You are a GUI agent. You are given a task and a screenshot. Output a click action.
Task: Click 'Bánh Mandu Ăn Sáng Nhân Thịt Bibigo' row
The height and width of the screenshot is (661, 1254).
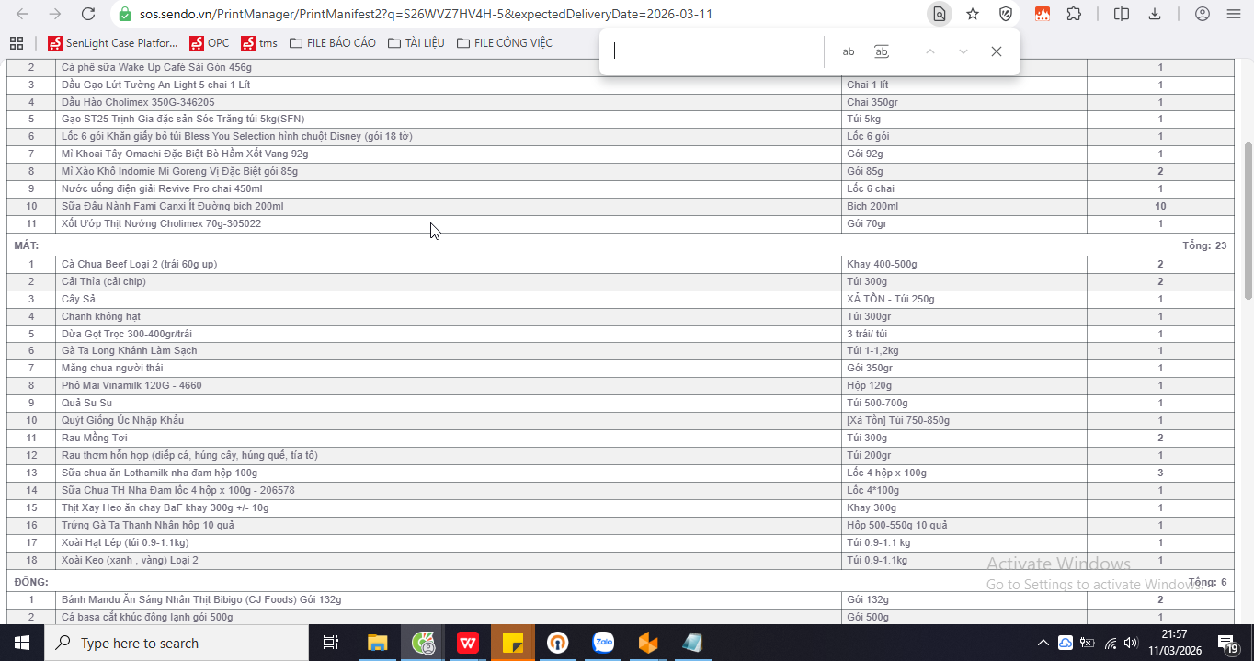[x=621, y=599]
